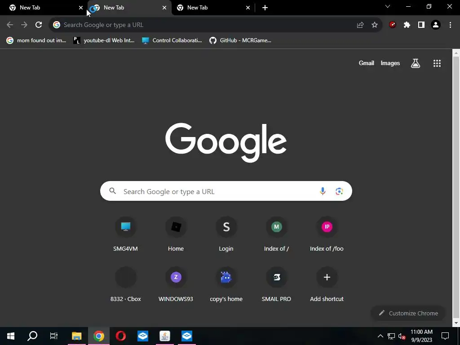
Task: Open Chrome three-dot menu
Action: tap(450, 25)
